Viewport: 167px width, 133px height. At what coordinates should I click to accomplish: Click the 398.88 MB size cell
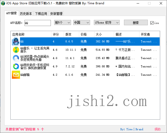point(102,66)
